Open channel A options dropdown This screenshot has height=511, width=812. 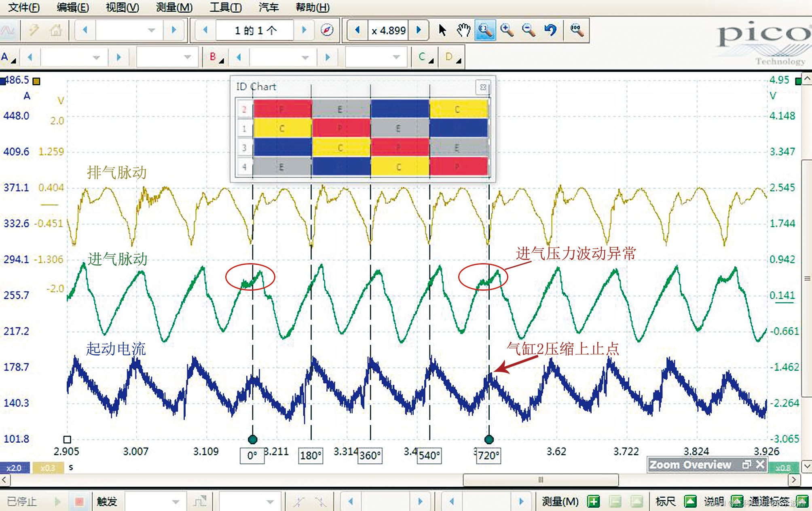(x=9, y=57)
